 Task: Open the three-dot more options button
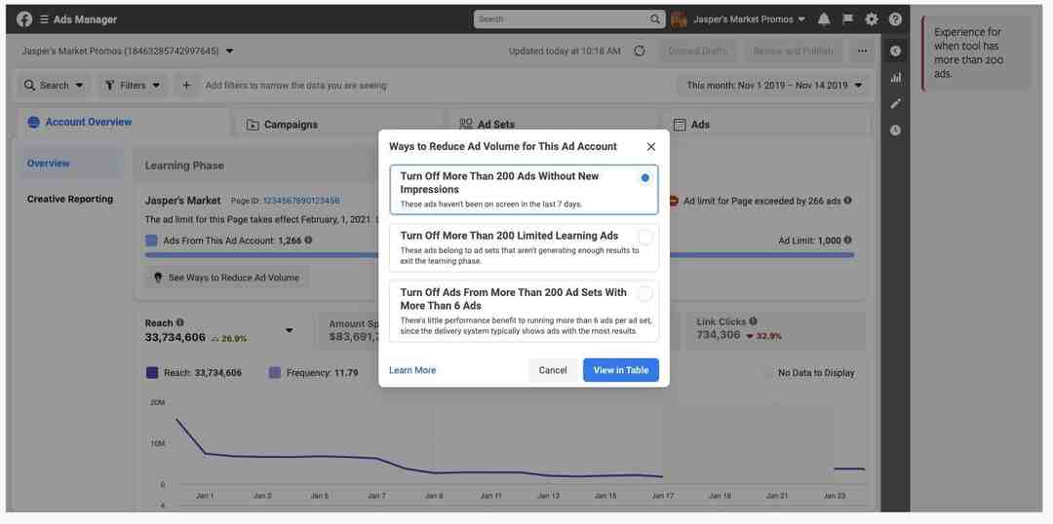[x=862, y=51]
